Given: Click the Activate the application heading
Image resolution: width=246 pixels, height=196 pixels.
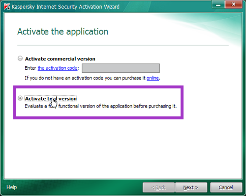Looking at the screenshot, I should (x=62, y=32).
